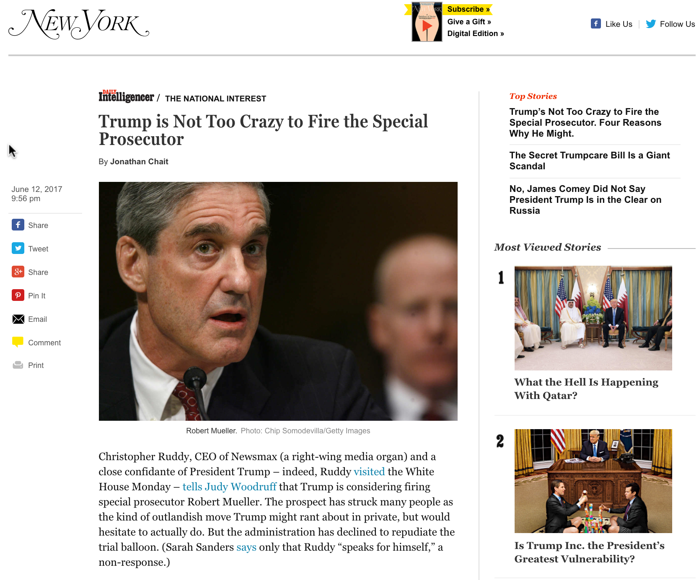Click the yellow Comment bubble icon
The width and height of the screenshot is (699, 580).
(x=18, y=342)
